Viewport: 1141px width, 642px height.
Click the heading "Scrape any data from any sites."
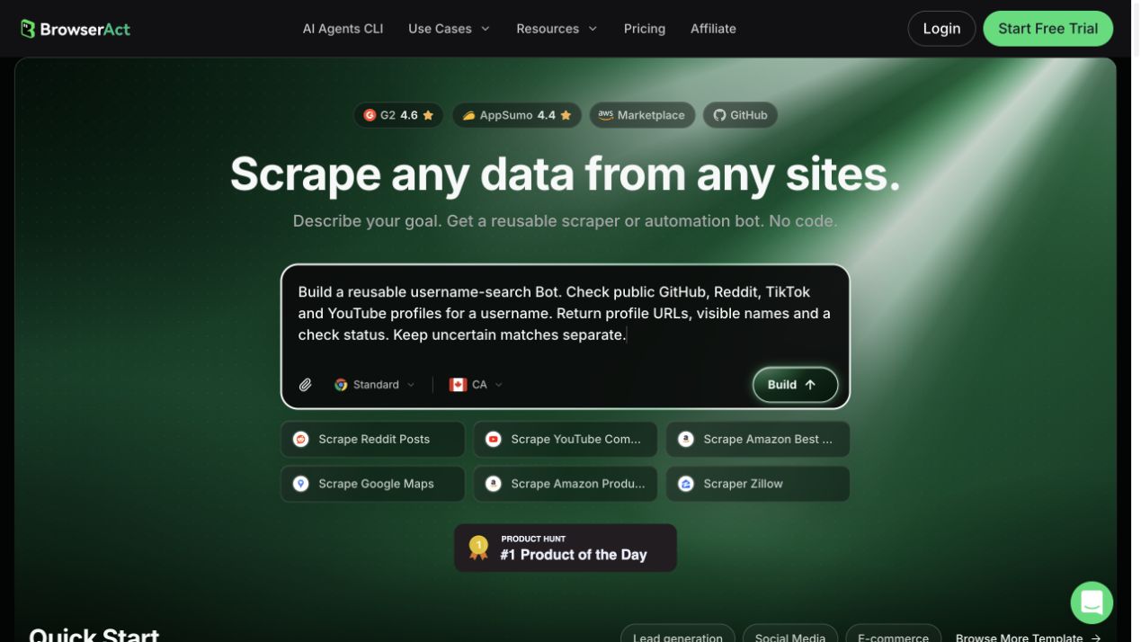click(x=565, y=174)
